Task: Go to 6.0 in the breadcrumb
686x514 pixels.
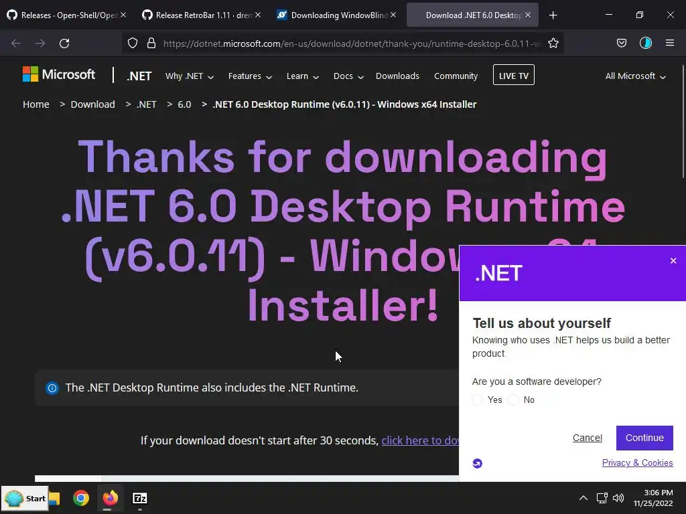Action: 184,104
